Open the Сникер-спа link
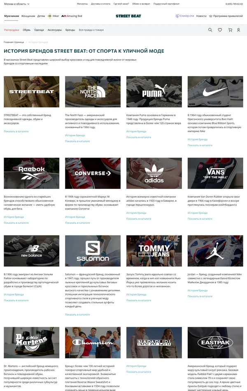The image size is (247, 391). [x=184, y=16]
